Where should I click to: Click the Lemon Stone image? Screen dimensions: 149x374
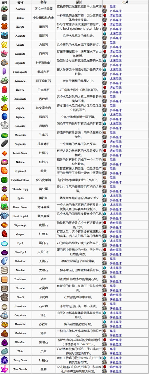click(4, 153)
